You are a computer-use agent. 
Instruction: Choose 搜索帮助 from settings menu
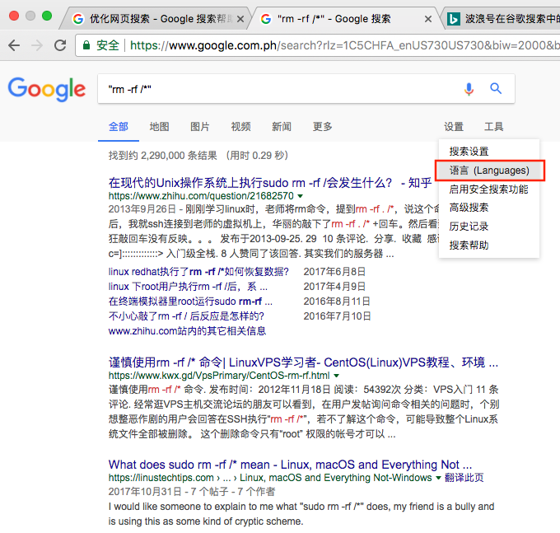(489, 245)
